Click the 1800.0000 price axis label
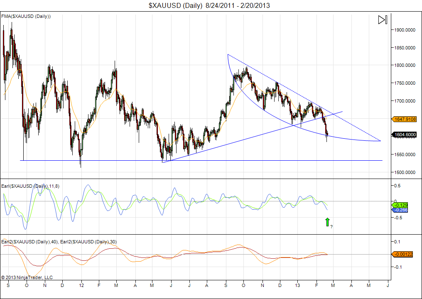The width and height of the screenshot is (422, 299). pyautogui.click(x=405, y=66)
